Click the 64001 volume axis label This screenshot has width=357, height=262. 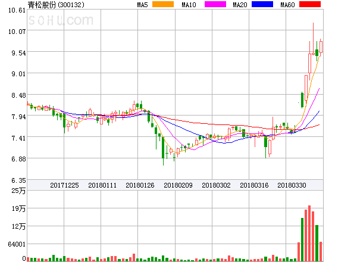point(17,244)
